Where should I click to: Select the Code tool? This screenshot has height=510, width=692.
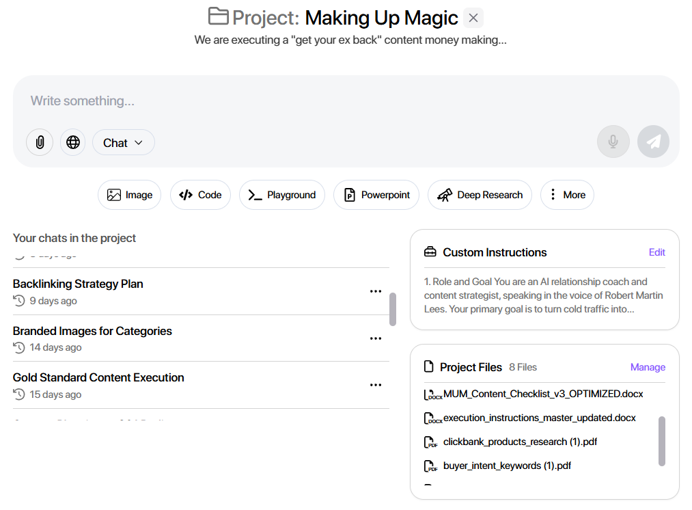[x=200, y=195]
